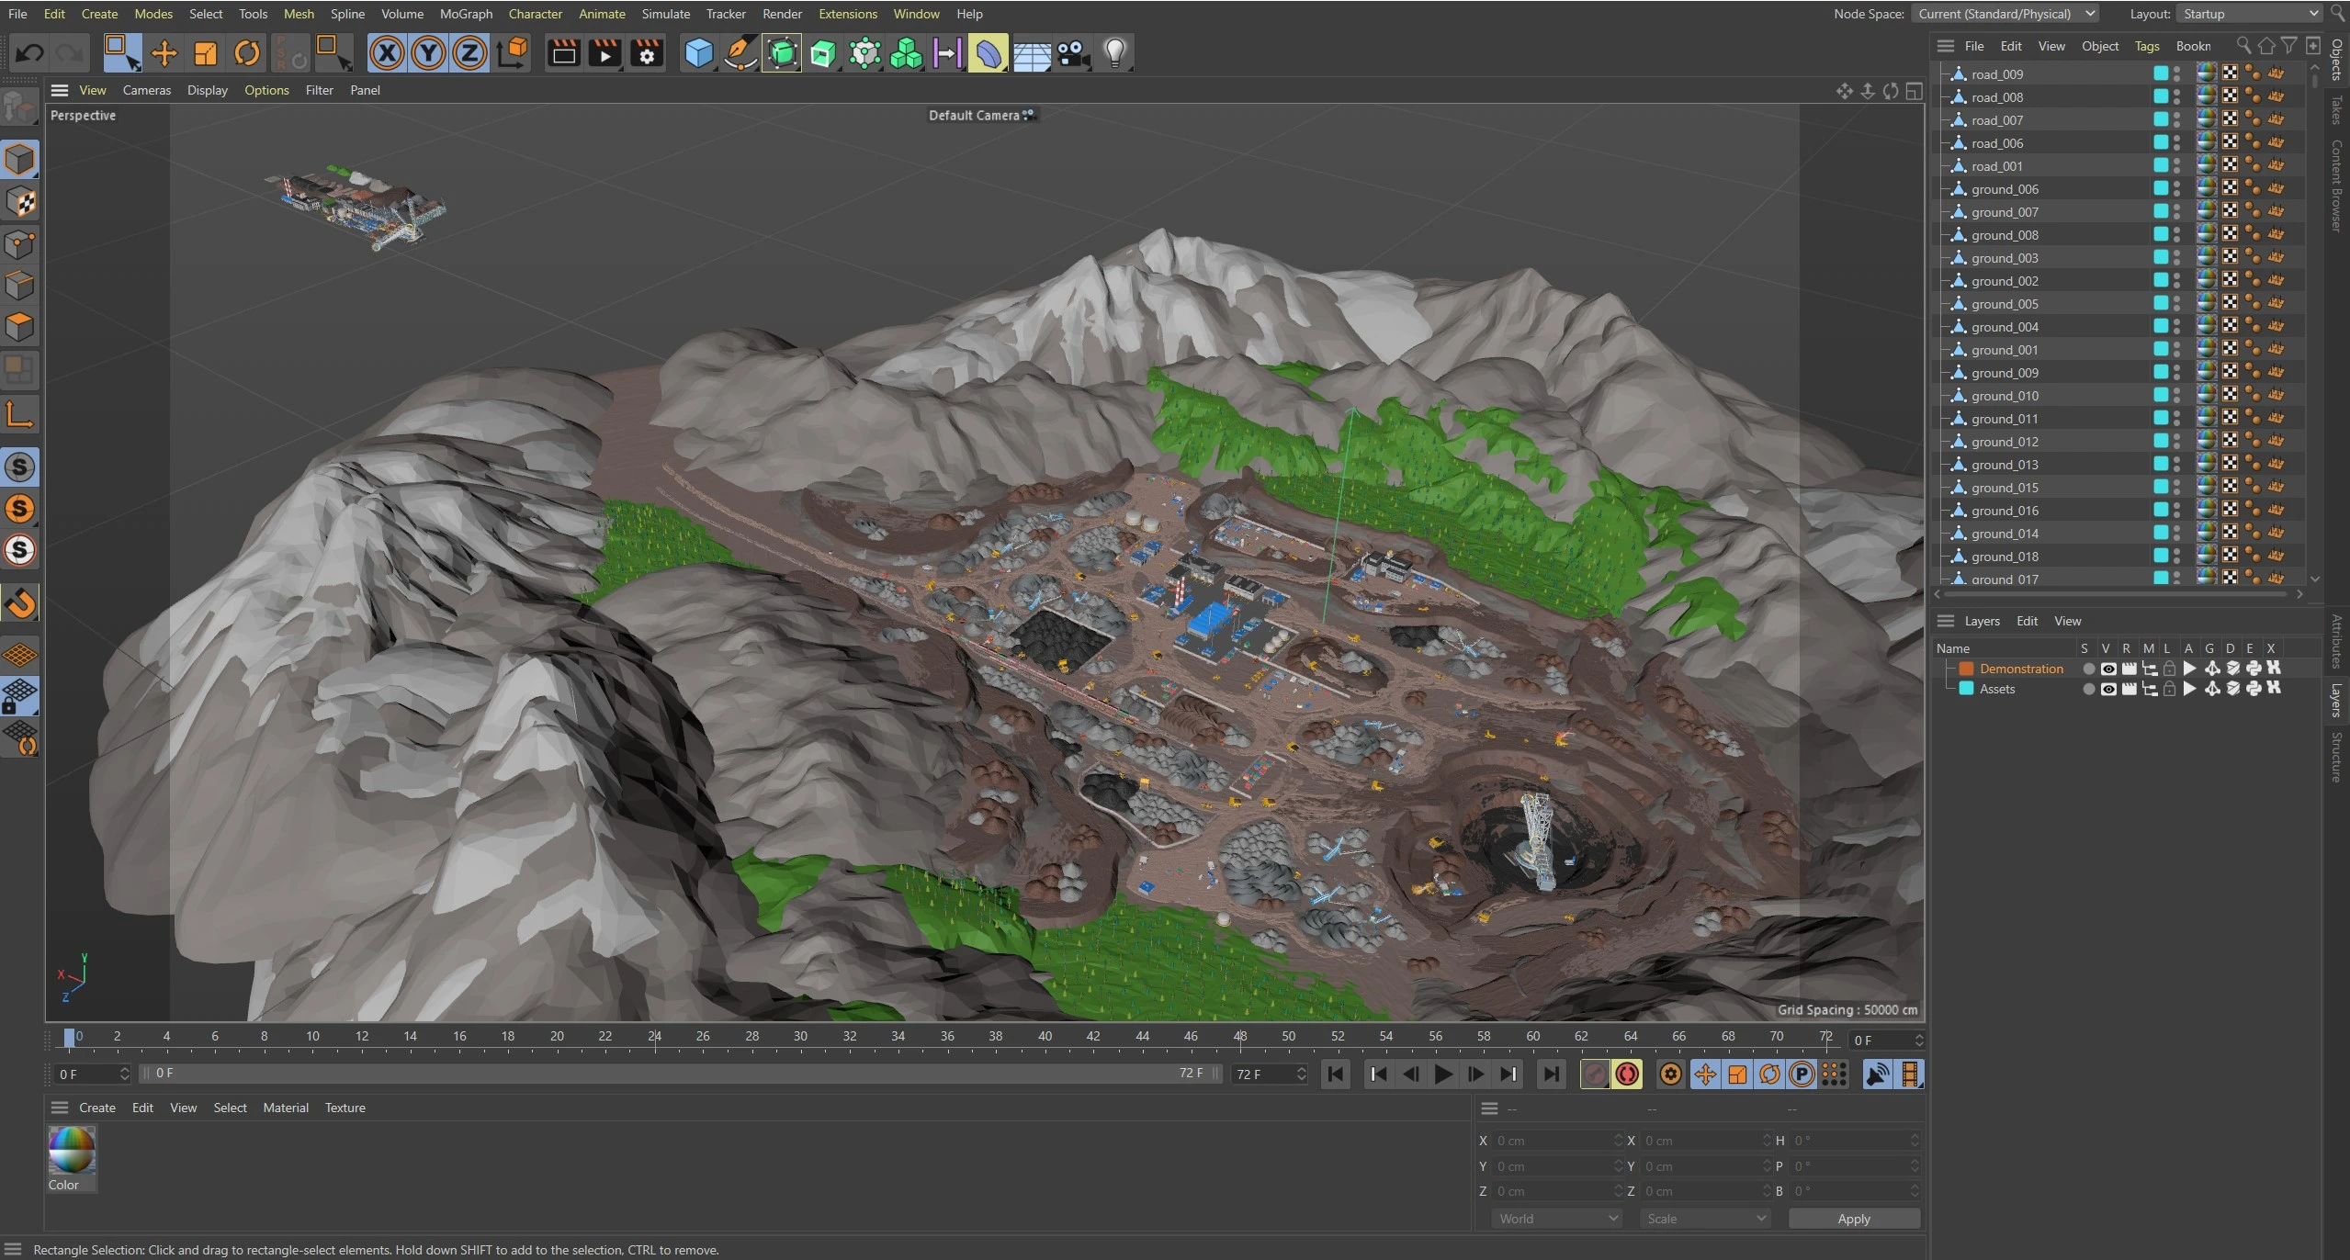Open Edit Render Settings icon
The width and height of the screenshot is (2350, 1260).
click(x=647, y=53)
